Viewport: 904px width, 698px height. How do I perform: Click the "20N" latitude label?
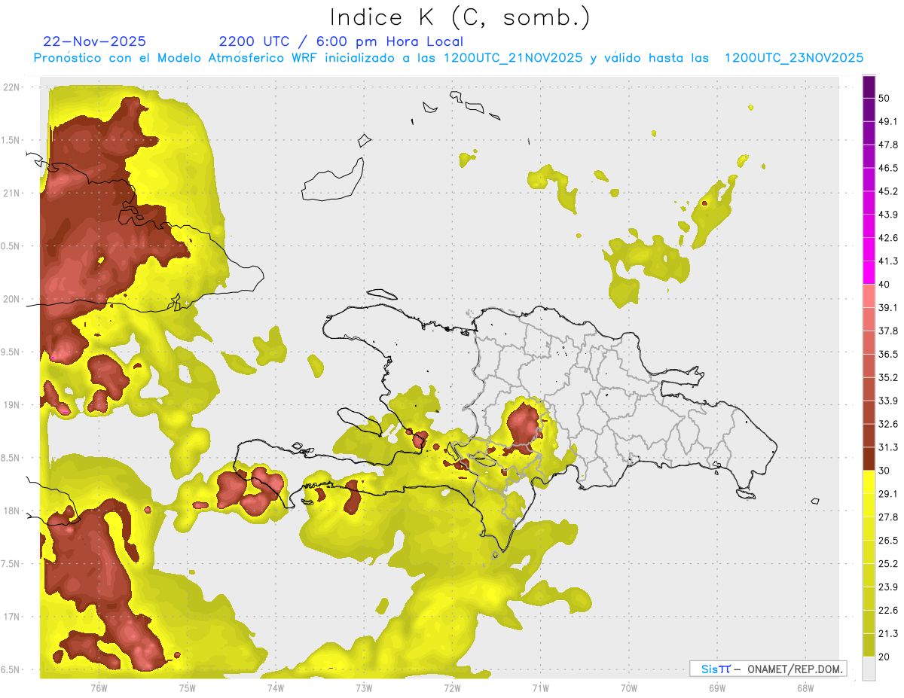(x=13, y=299)
